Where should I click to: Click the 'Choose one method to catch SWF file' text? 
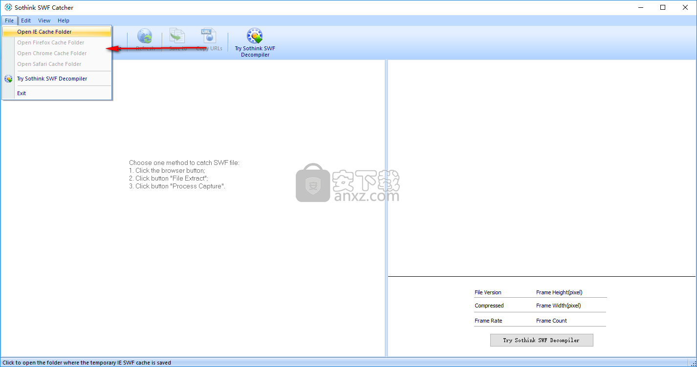(x=184, y=163)
